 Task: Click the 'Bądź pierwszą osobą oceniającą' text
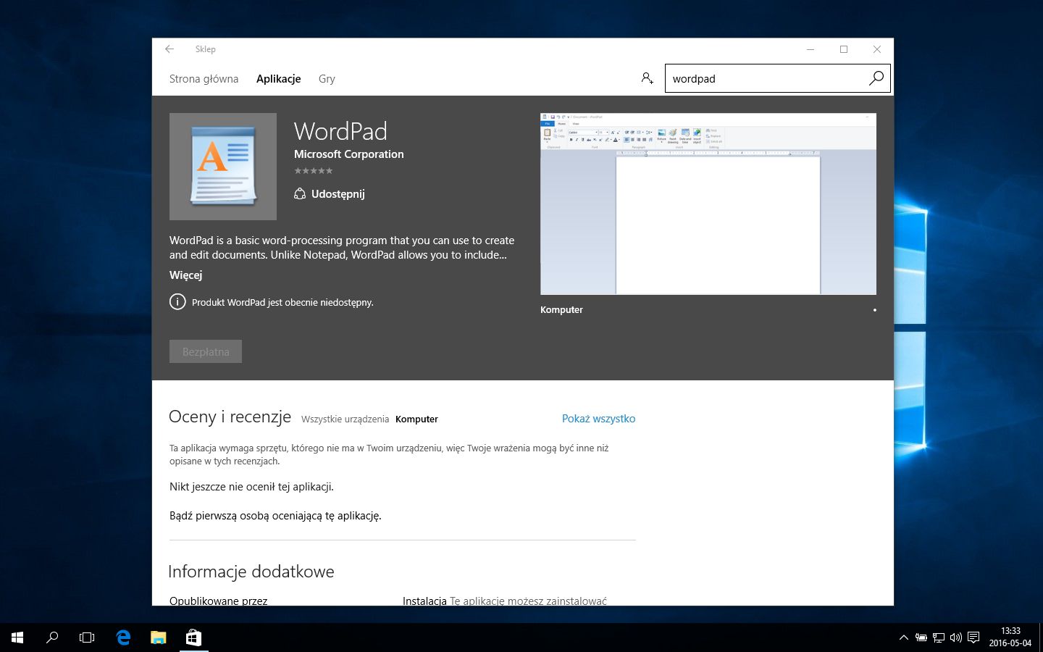[275, 516]
